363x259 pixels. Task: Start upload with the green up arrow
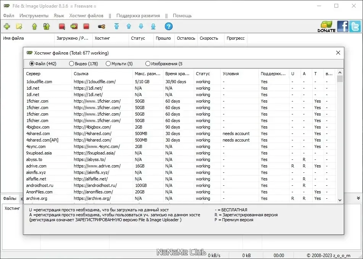(x=34, y=26)
